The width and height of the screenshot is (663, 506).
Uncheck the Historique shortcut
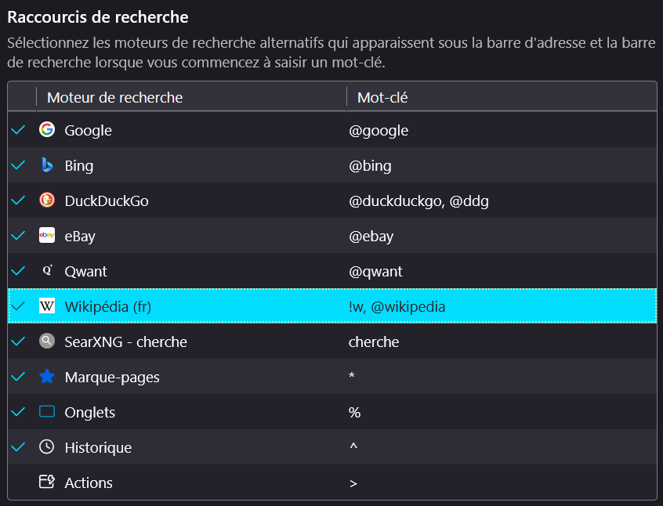(19, 447)
